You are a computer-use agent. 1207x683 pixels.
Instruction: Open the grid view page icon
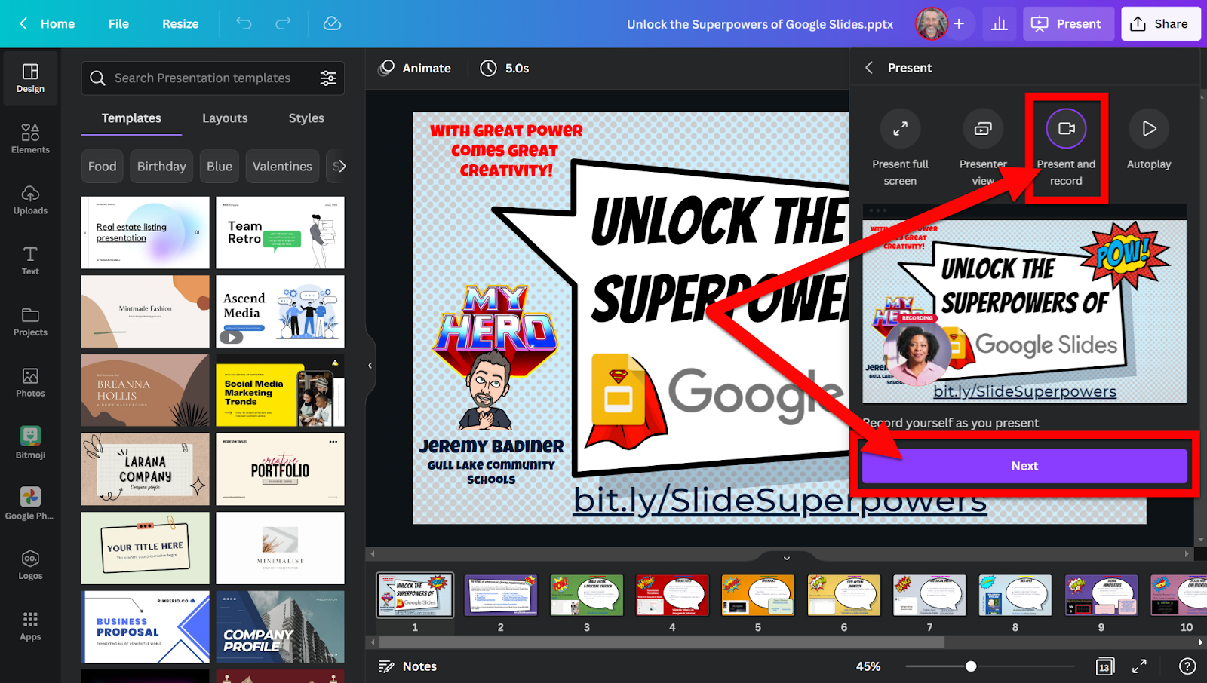[1104, 666]
